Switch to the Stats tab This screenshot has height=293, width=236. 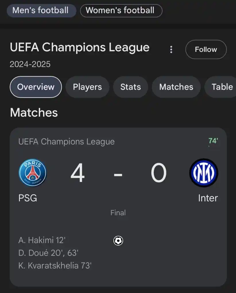(x=130, y=87)
